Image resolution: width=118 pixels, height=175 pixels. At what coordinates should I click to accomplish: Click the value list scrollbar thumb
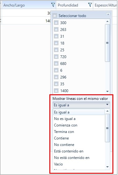(107, 43)
